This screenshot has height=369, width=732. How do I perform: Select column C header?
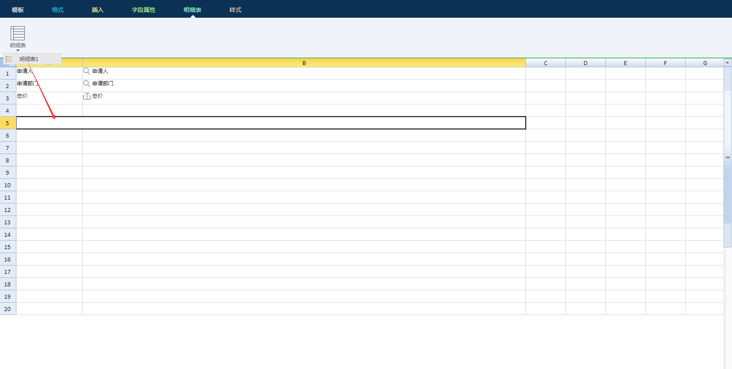545,63
